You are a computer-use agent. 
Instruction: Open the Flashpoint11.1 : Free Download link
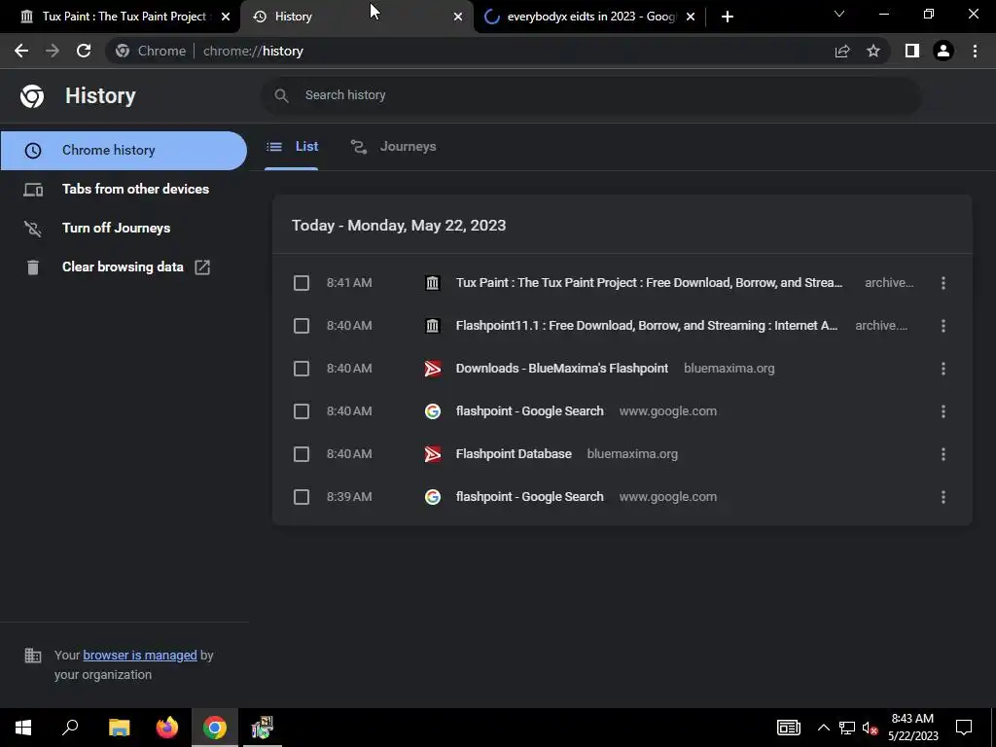click(647, 326)
